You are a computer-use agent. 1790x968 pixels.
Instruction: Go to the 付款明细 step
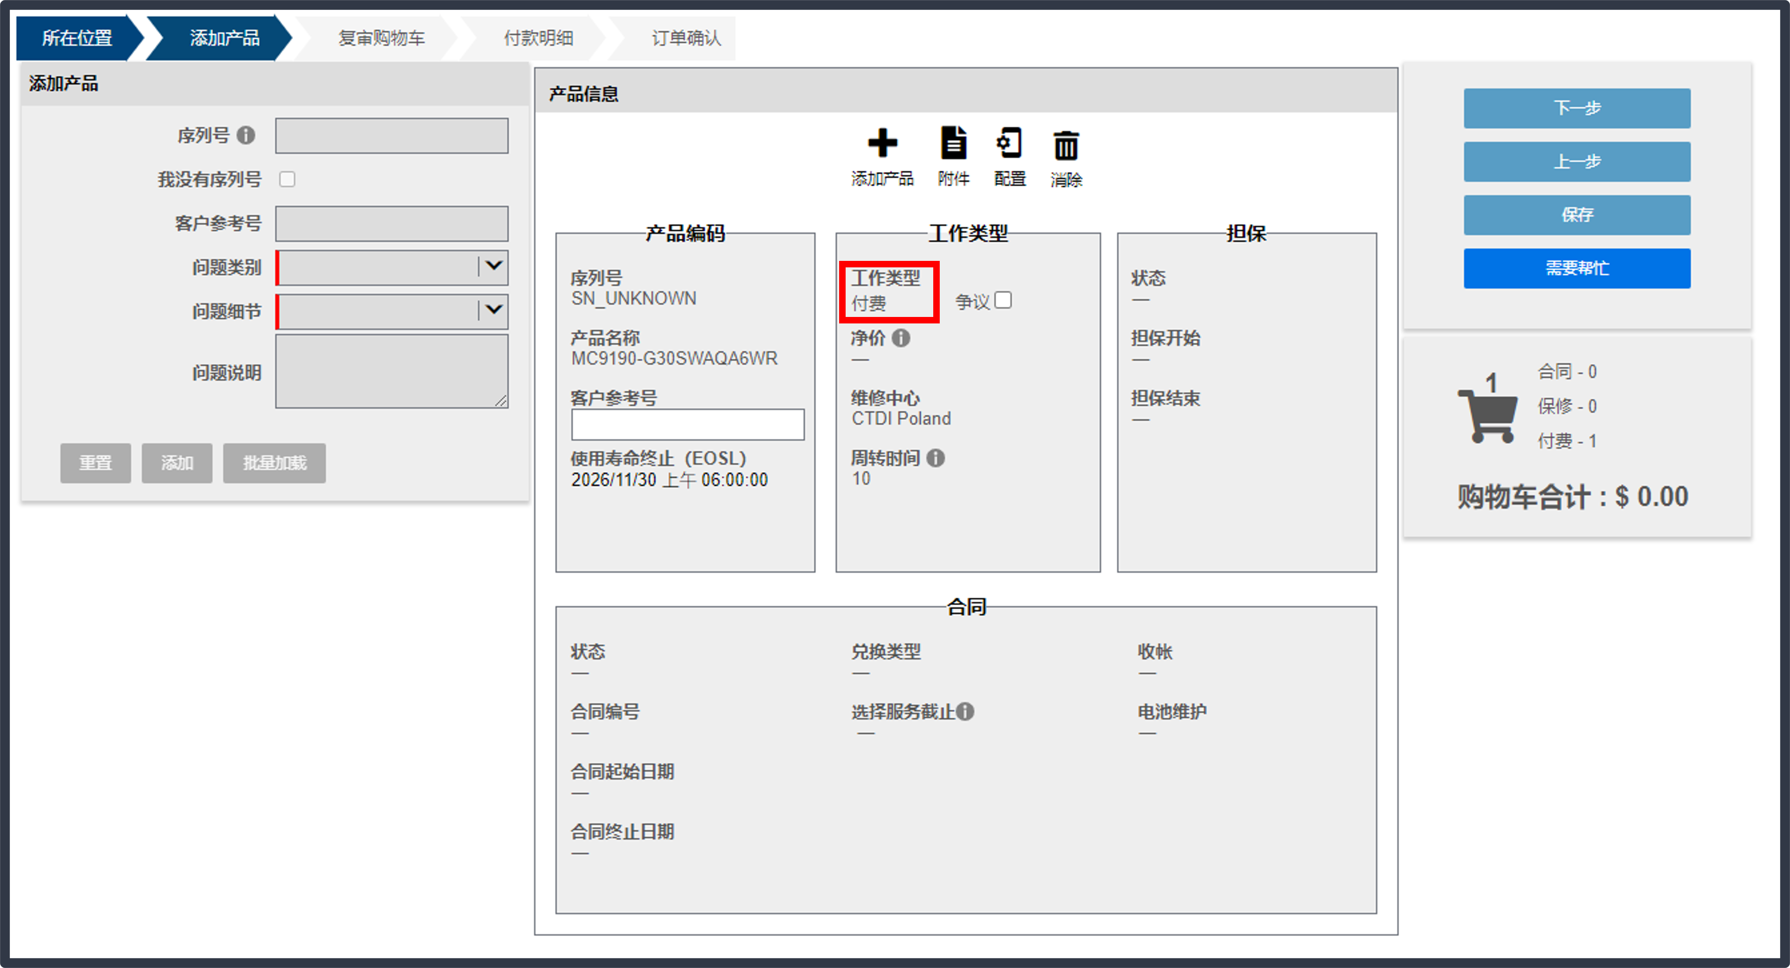[x=539, y=38]
